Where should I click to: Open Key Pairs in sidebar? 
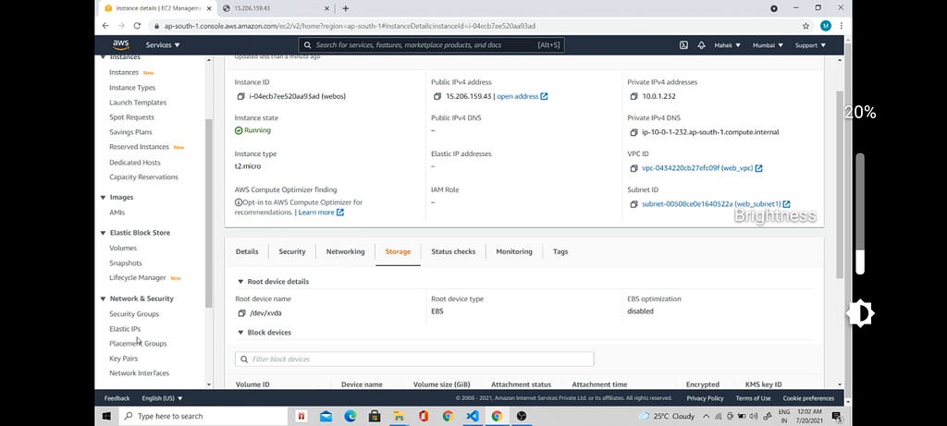[123, 359]
